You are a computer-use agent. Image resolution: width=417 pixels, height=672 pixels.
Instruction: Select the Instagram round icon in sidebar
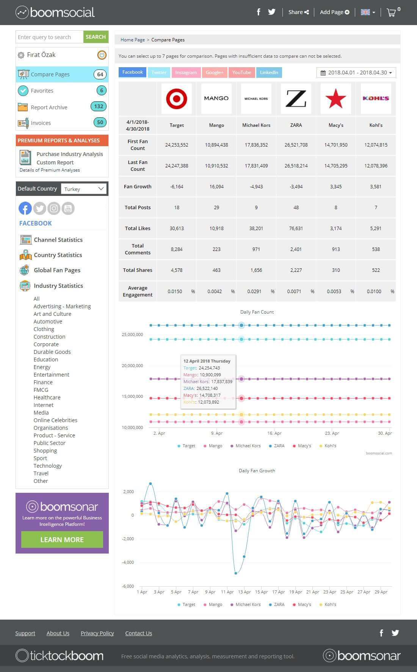54,208
